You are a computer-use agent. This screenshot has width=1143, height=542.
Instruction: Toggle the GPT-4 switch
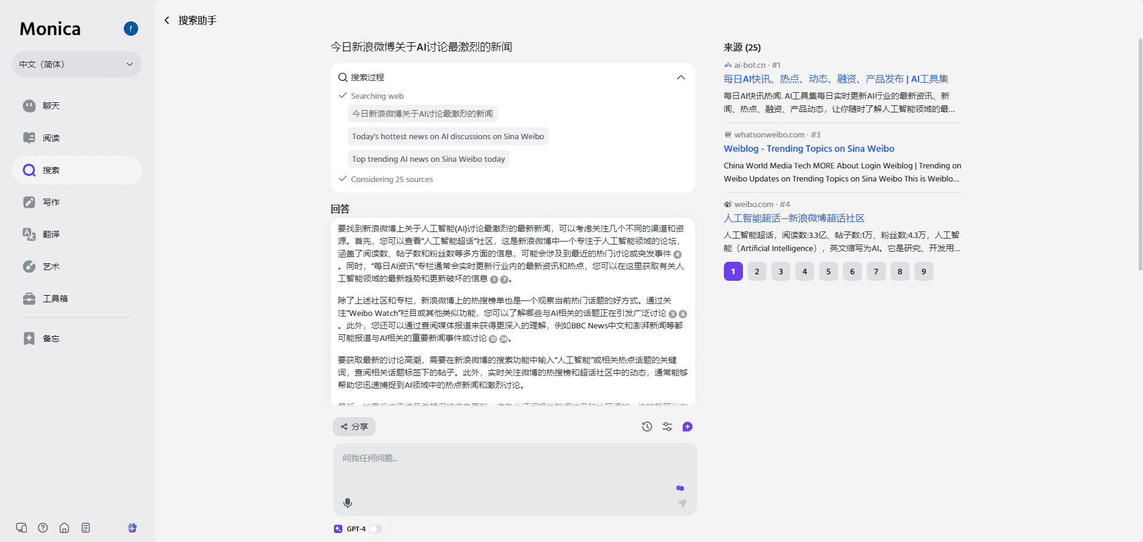click(x=376, y=529)
